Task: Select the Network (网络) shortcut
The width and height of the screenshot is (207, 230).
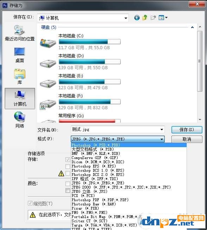Action: 20,120
